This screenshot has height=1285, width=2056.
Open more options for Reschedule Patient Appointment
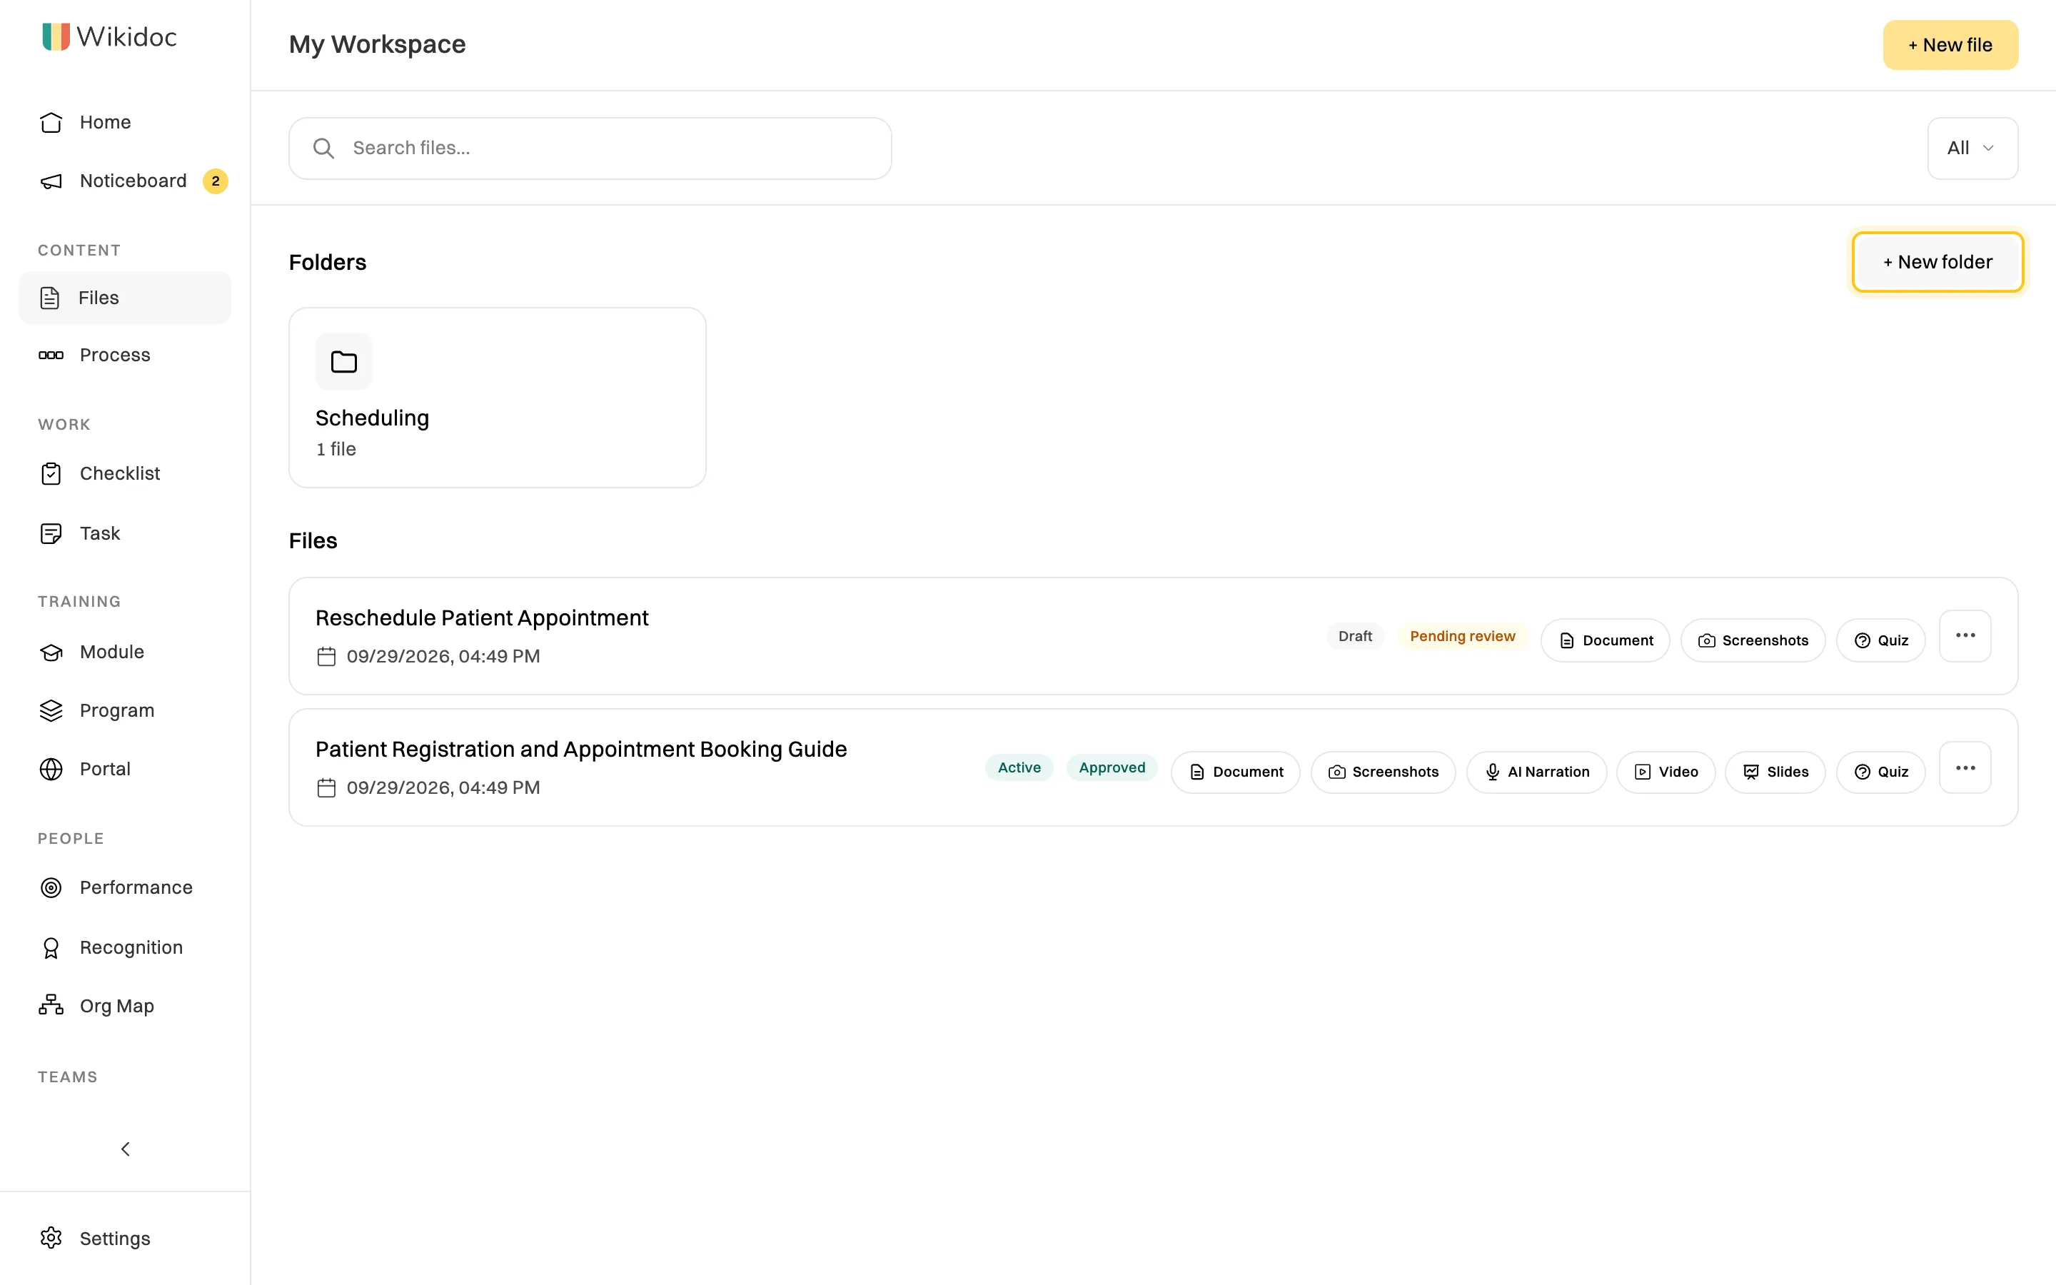click(x=1966, y=635)
